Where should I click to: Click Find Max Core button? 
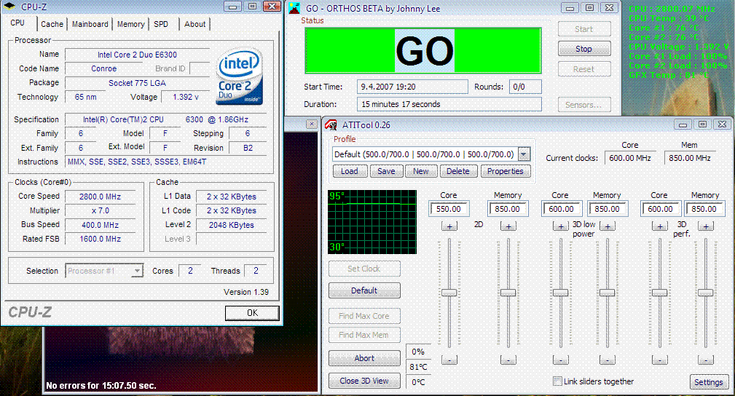click(364, 316)
